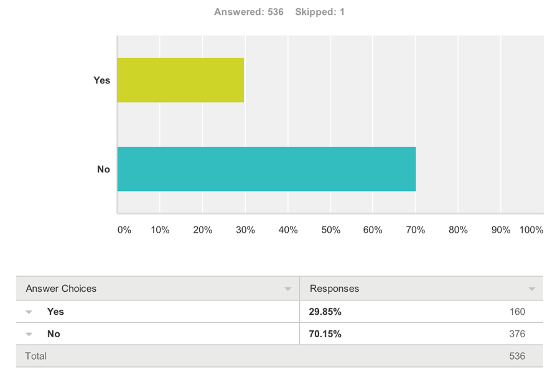Click the Total row label
Viewport: 560px width, 387px height.
(x=35, y=356)
